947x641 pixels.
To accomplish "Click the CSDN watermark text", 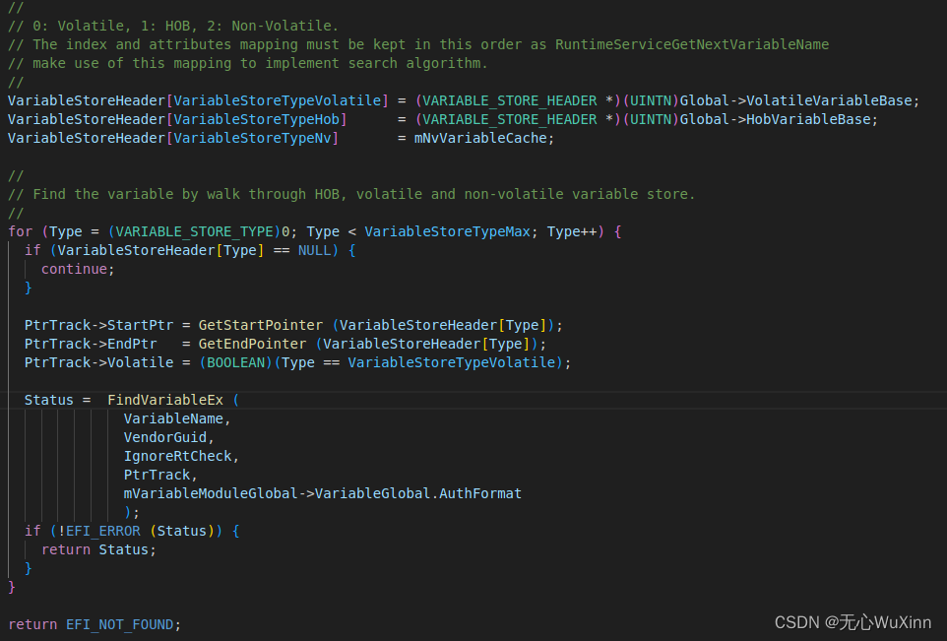I will pos(795,621).
